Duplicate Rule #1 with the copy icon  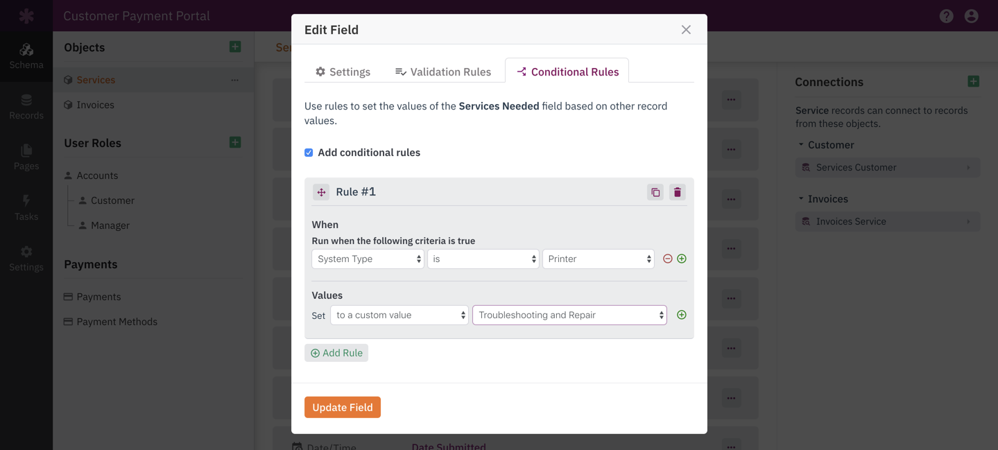655,192
